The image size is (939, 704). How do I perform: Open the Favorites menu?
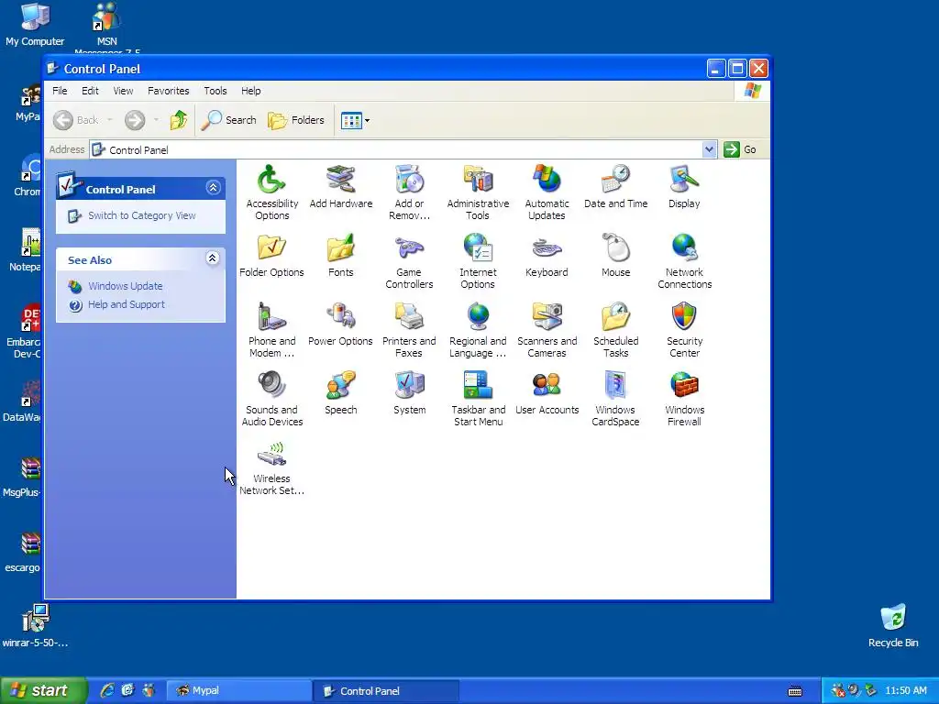pos(169,91)
